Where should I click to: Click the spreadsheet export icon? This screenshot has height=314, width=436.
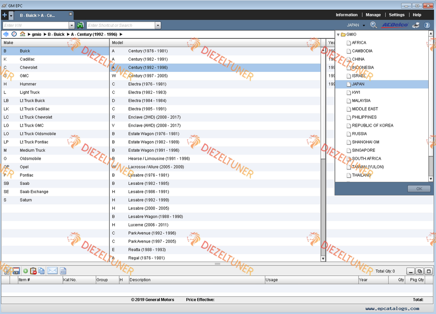pyautogui.click(x=63, y=271)
